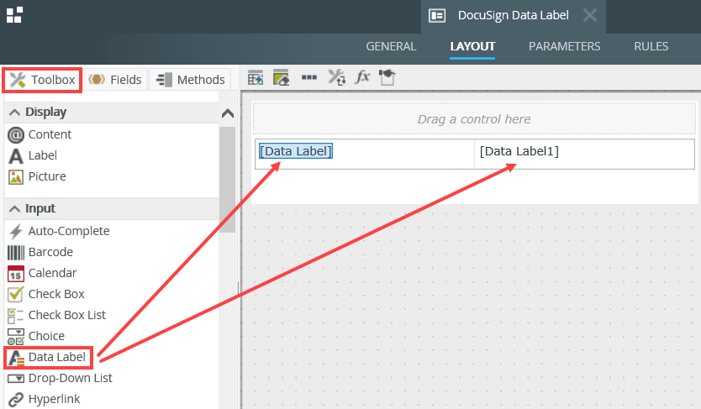Select the Choice control

tap(36, 336)
